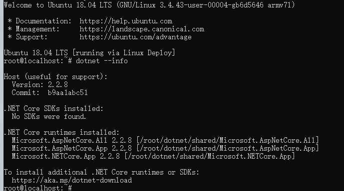Viewport: 344px width, 191px height.
Task: Click the final root@localhost prompt line
Action: [x=38, y=188]
